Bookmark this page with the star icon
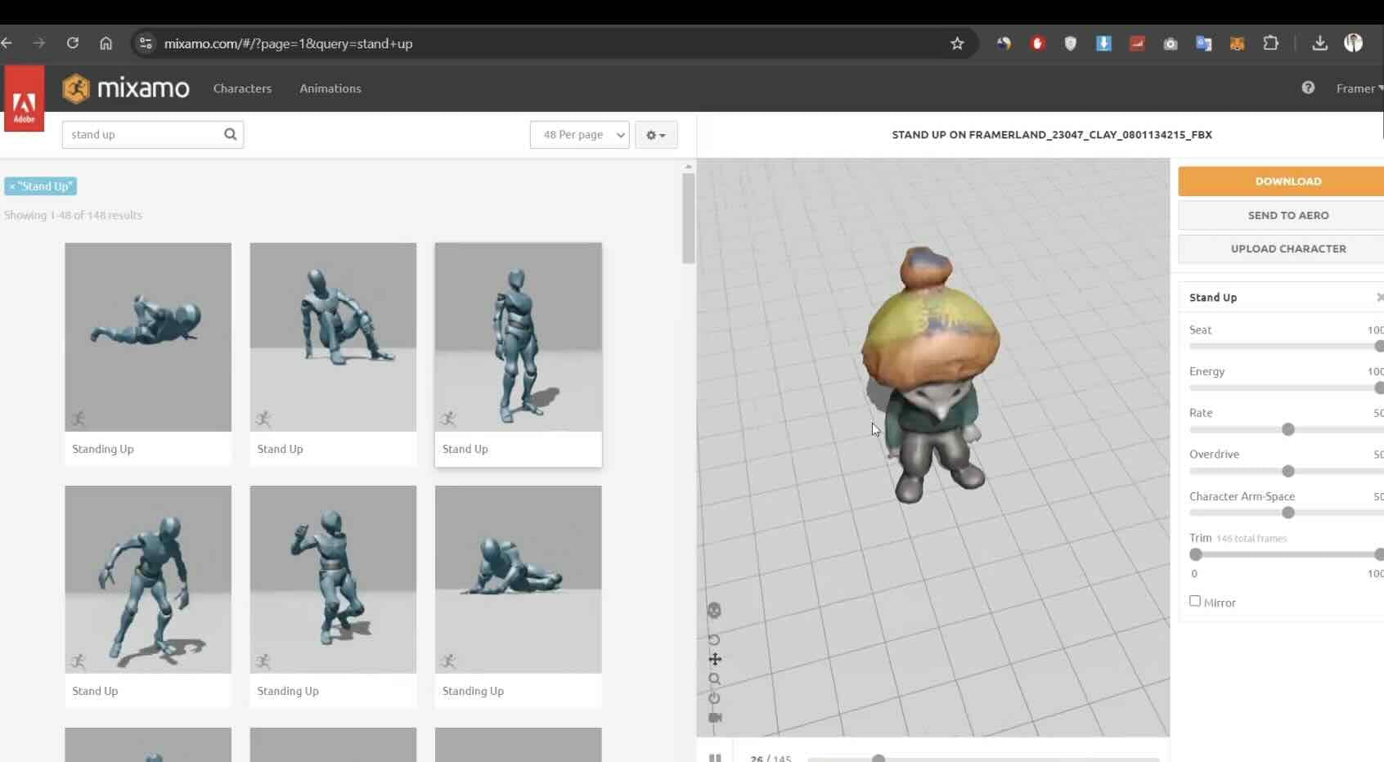Screen dimensions: 1384x762 click(x=957, y=44)
